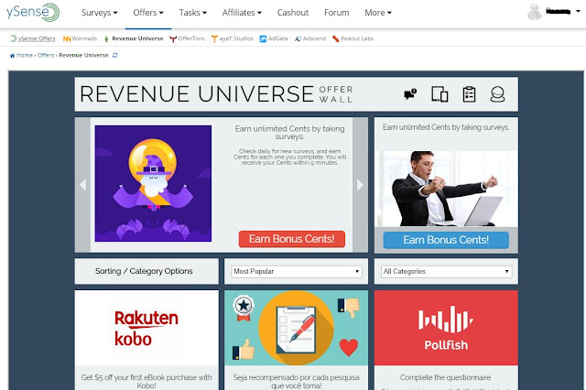The width and height of the screenshot is (586, 390).
Task: Expand the Most Popular sorting dropdown
Action: coord(297,272)
